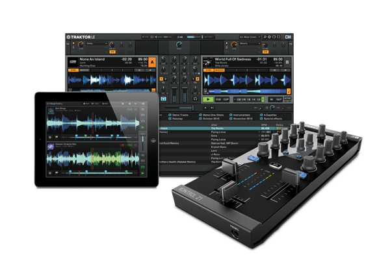This screenshot has width=390, height=275.
Task: Click green loop-size forward arrow on deck B
Action: (263, 99)
